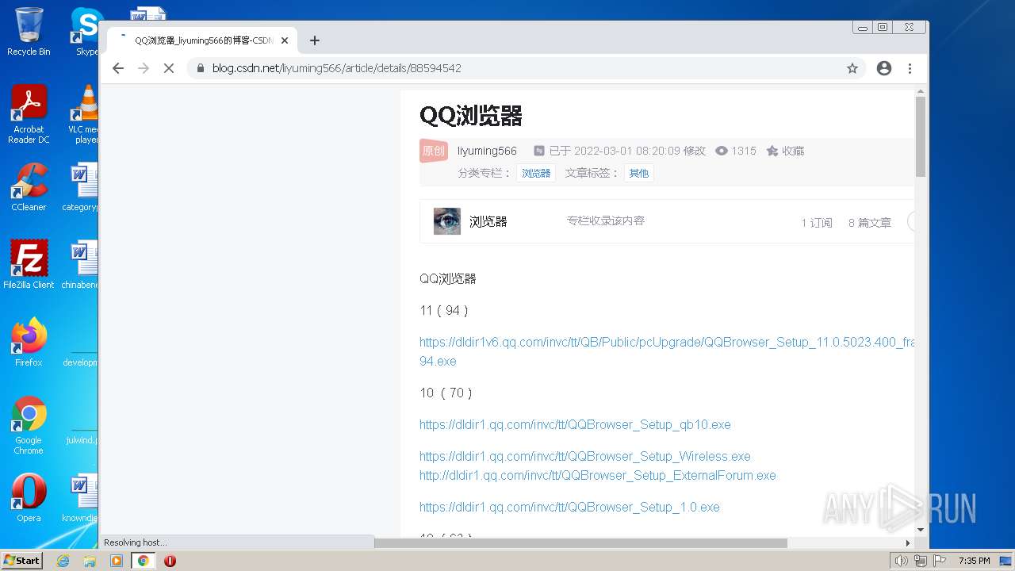This screenshot has height=571, width=1015.
Task: Open the QQBrowser_Setup_qb10.exe link
Action: [575, 424]
